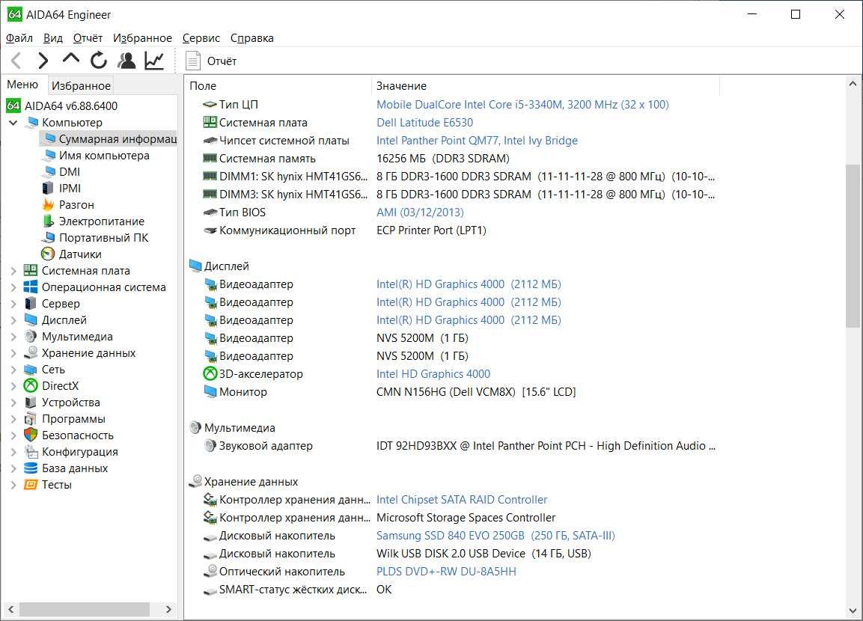Click the scroll down arrow of content pane

pyautogui.click(x=853, y=611)
